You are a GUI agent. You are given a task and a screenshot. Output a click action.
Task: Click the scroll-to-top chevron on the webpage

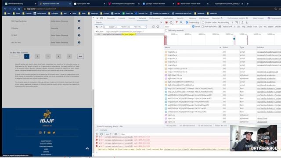tap(87, 148)
